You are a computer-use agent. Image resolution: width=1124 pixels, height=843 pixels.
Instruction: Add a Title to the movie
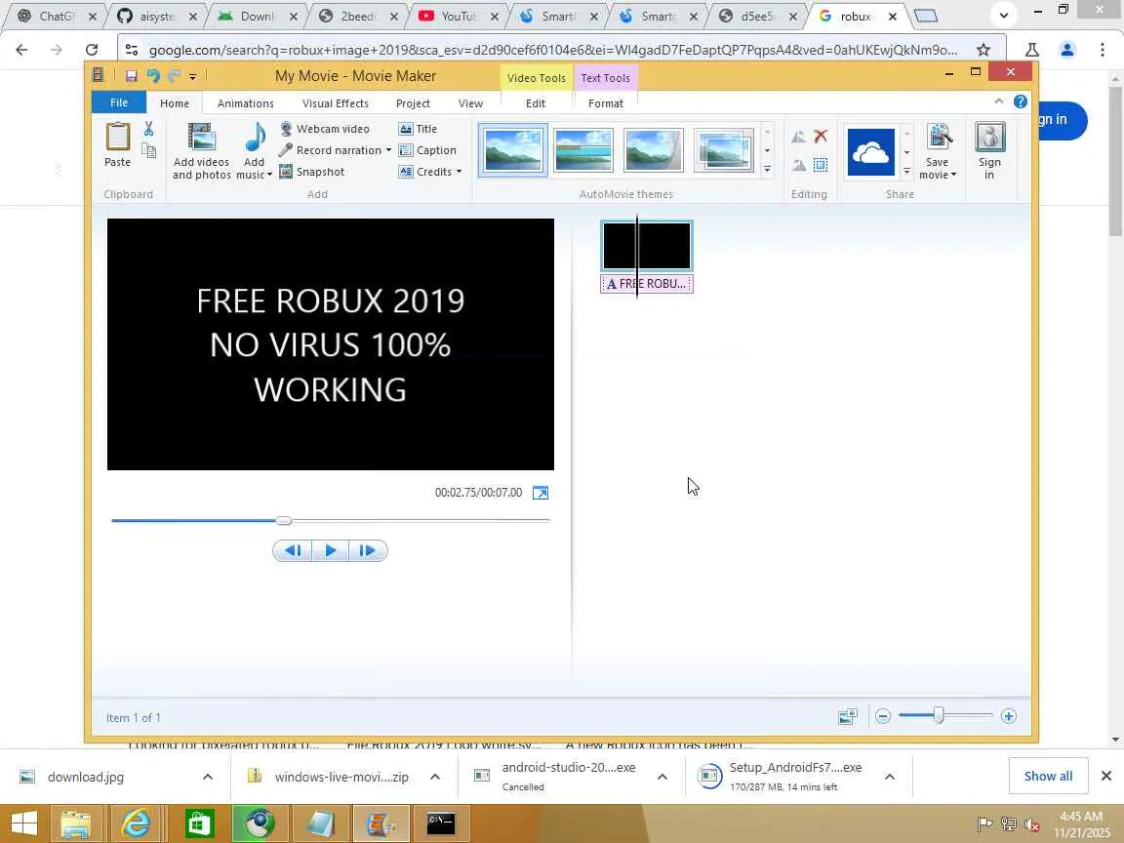click(x=418, y=129)
